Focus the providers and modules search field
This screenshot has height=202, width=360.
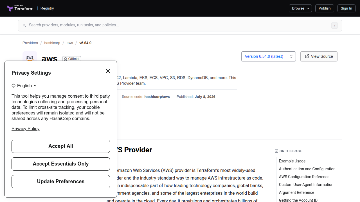pyautogui.click(x=180, y=25)
